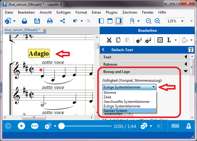
Task: Cut selection with scissors icon
Action: pyautogui.click(x=109, y=40)
